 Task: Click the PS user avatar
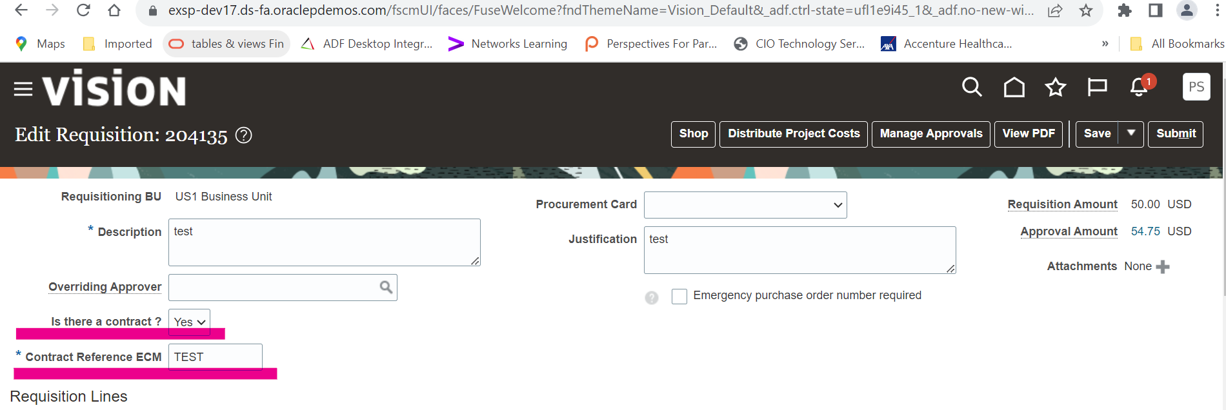pos(1197,86)
